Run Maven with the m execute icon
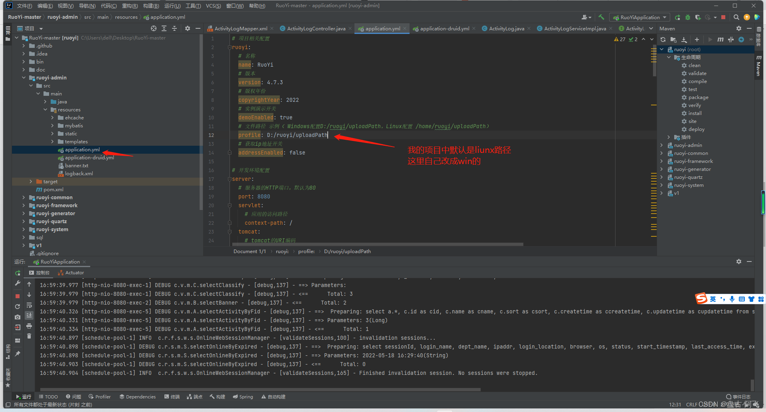The height and width of the screenshot is (412, 766). pos(720,40)
